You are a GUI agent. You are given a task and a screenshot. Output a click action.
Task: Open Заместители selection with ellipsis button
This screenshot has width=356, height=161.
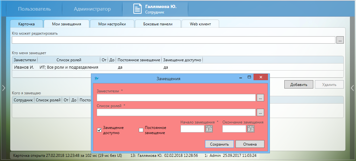pos(260,98)
